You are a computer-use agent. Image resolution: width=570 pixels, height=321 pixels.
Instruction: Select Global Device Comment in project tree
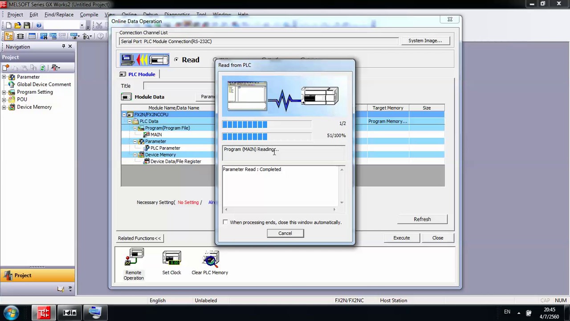coord(44,84)
